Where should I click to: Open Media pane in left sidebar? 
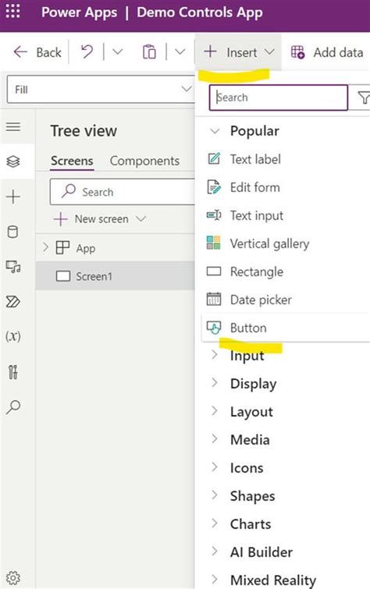pyautogui.click(x=13, y=267)
